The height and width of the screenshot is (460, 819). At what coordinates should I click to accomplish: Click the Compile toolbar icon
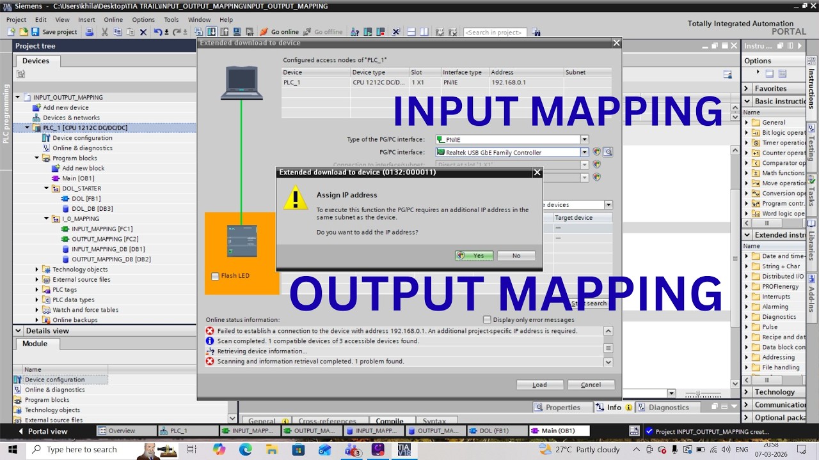198,32
